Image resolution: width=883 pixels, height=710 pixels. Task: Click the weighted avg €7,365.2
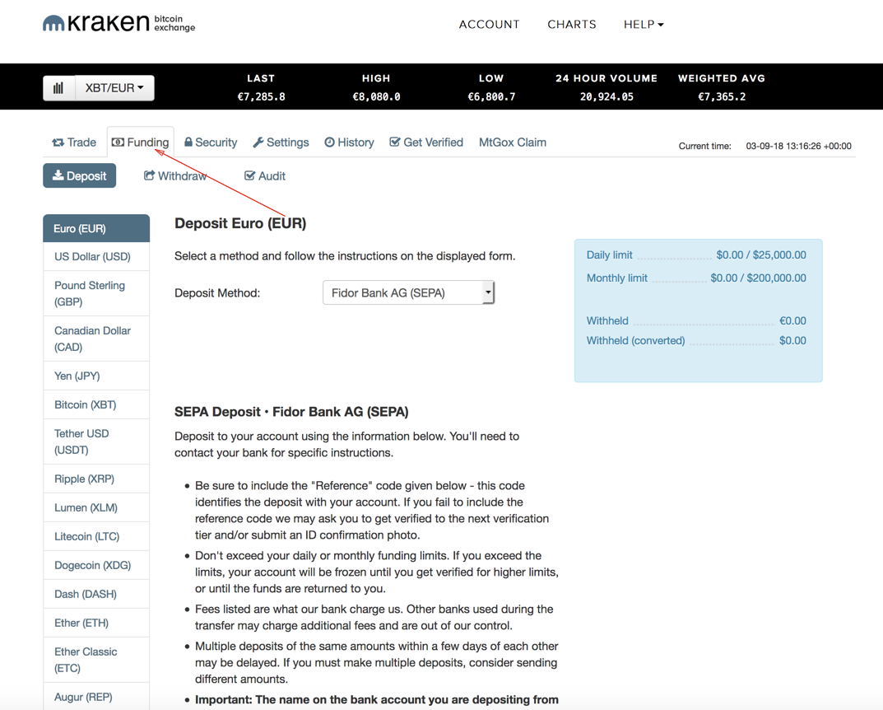pos(722,97)
